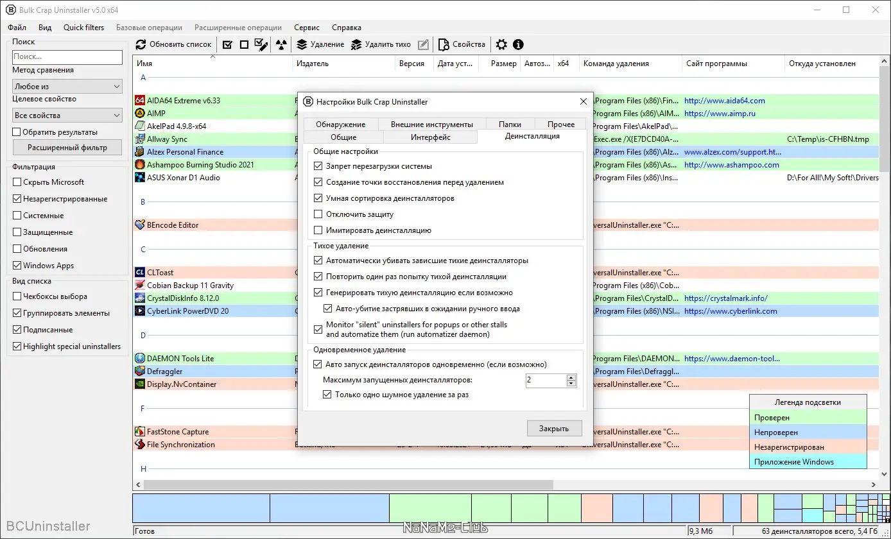Image resolution: width=891 pixels, height=539 pixels.
Task: Toggle Только одно шумное удаление за раз
Action: click(x=327, y=395)
